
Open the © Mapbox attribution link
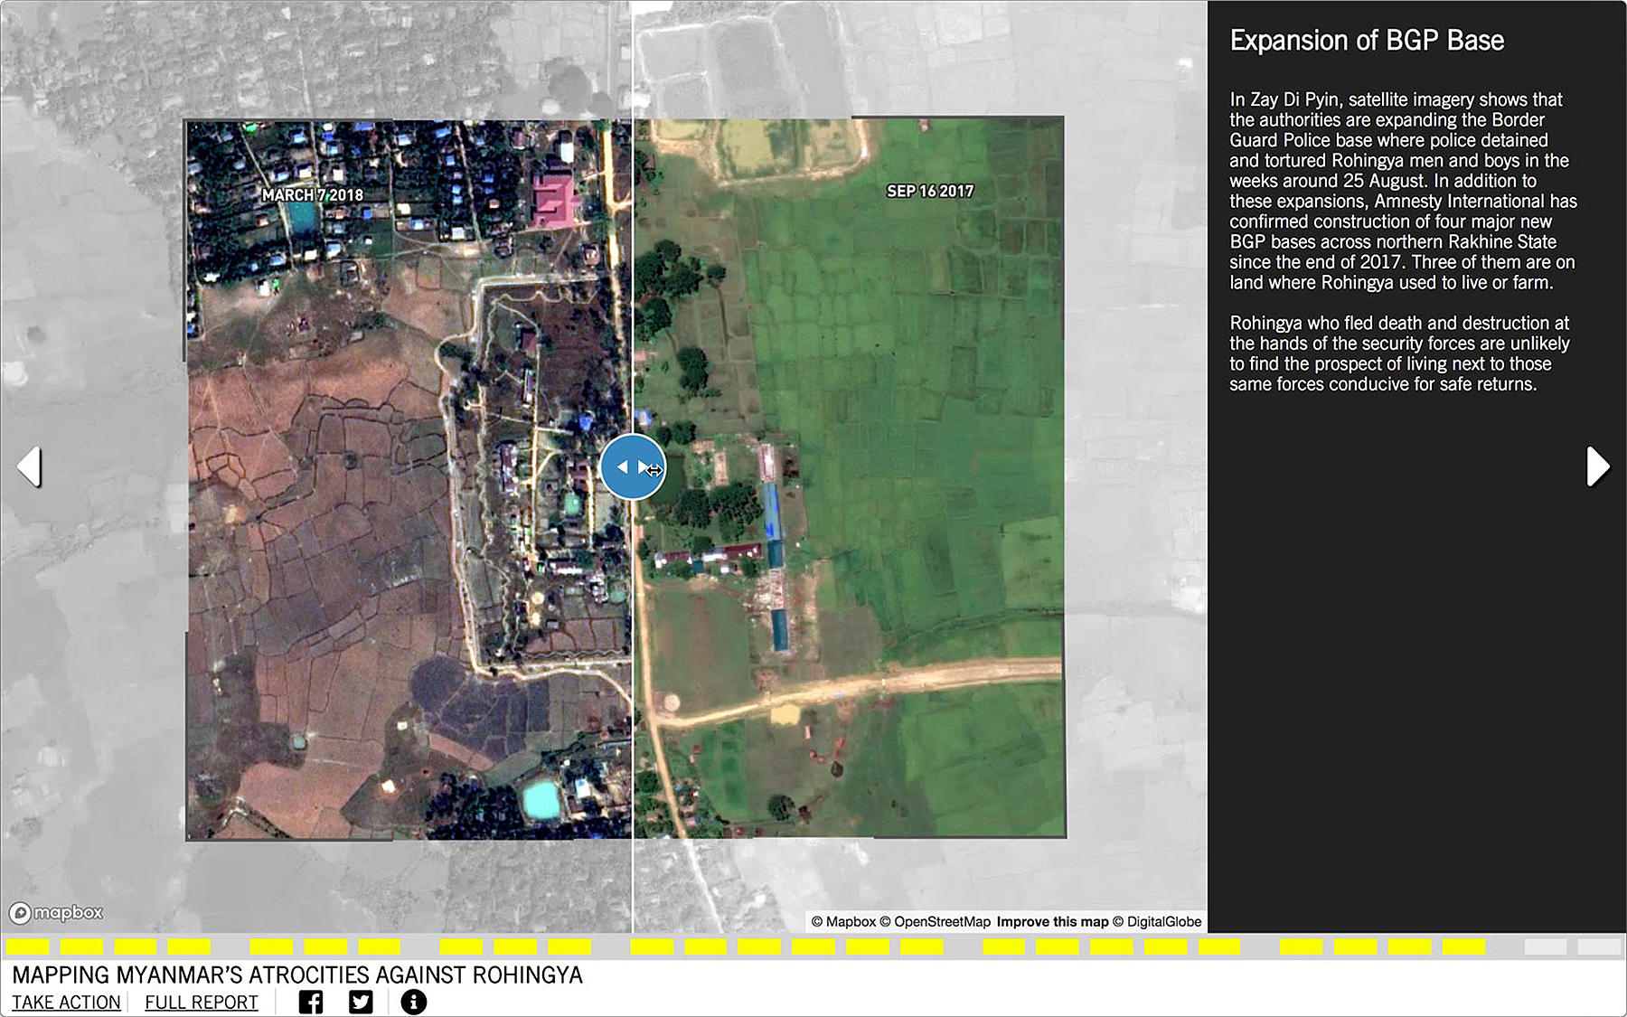843,922
